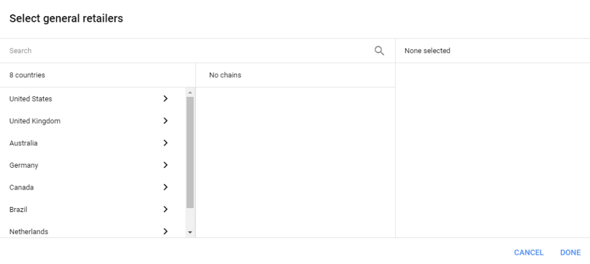Image resolution: width=590 pixels, height=264 pixels.
Task: Choose Australia from the country list
Action: [x=93, y=143]
